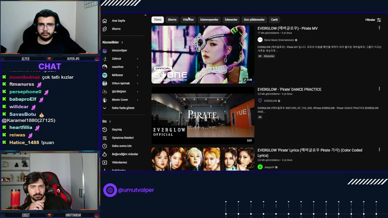
Task: Open more options for Pirate DANCE PRACTICE video
Action: pos(379,89)
